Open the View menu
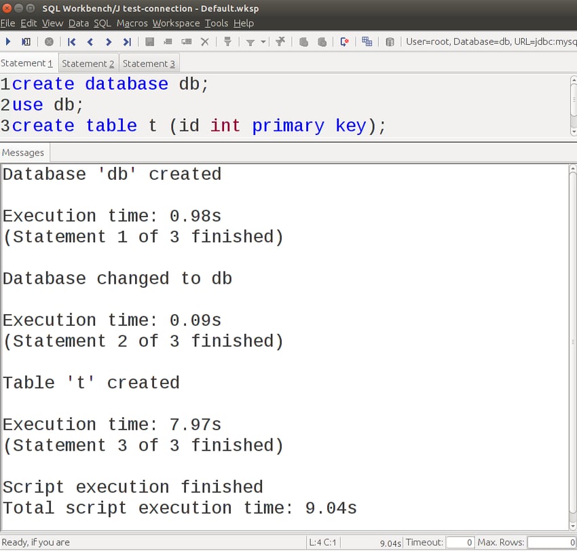 tap(53, 23)
